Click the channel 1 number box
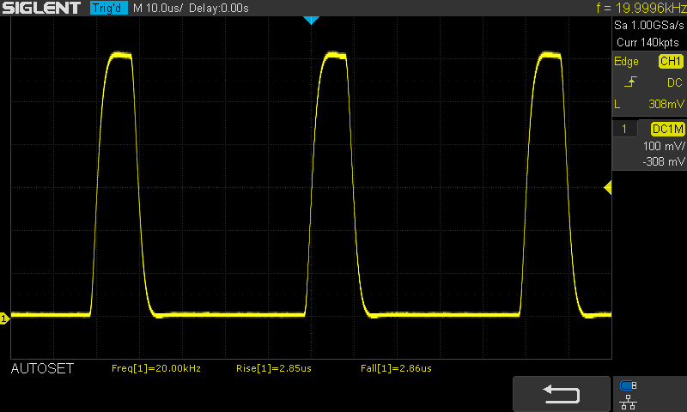The width and height of the screenshot is (687, 412). pos(624,129)
